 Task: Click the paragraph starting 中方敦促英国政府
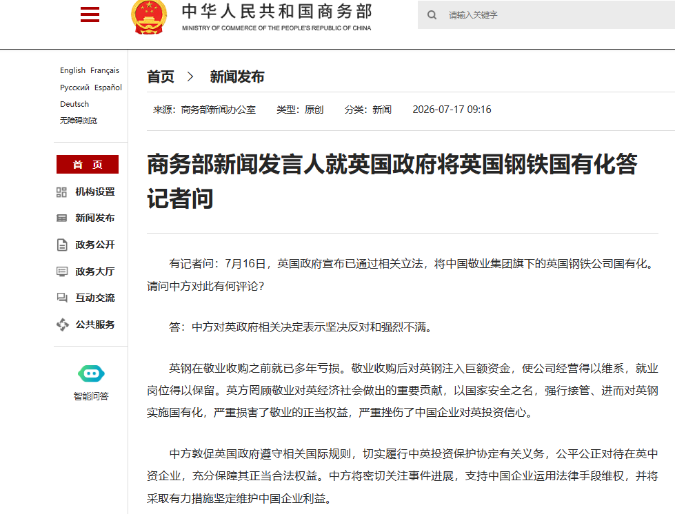pyautogui.click(x=403, y=476)
